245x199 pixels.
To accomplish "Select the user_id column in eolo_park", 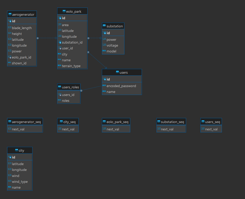I will click(72, 48).
